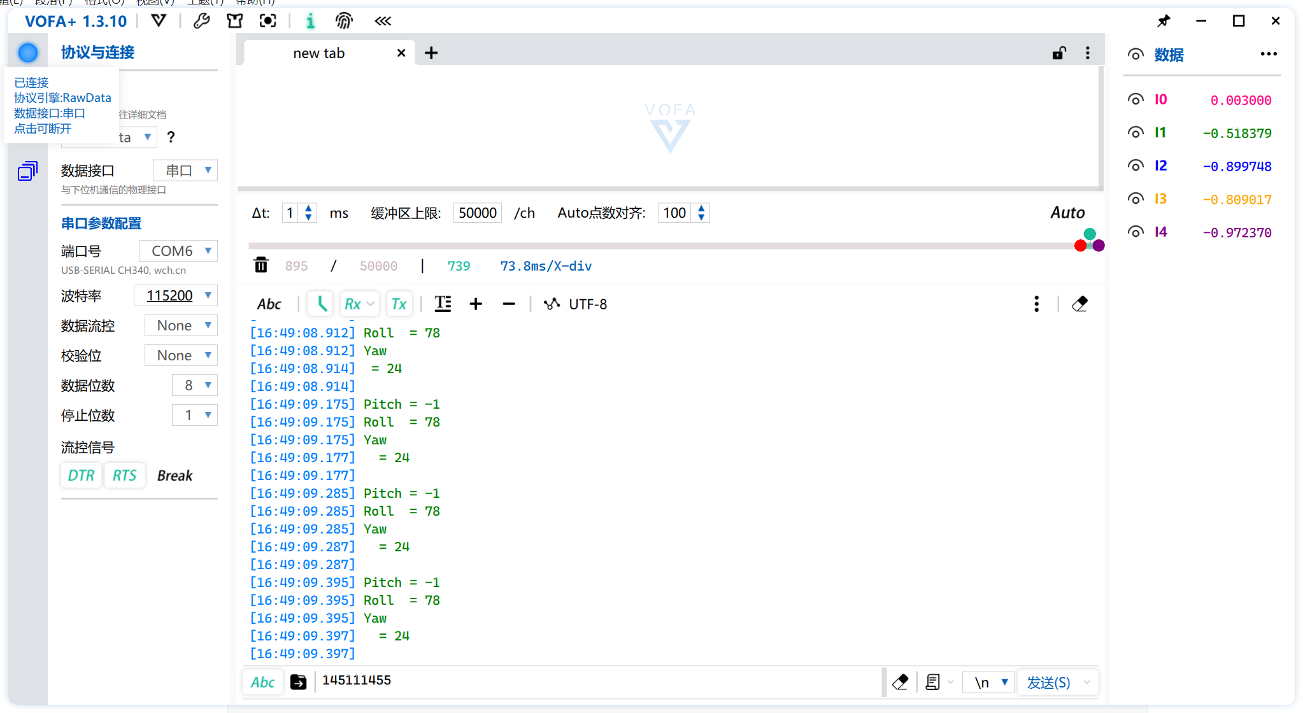1303x713 pixels.
Task: Click the Break signal button
Action: pyautogui.click(x=174, y=476)
